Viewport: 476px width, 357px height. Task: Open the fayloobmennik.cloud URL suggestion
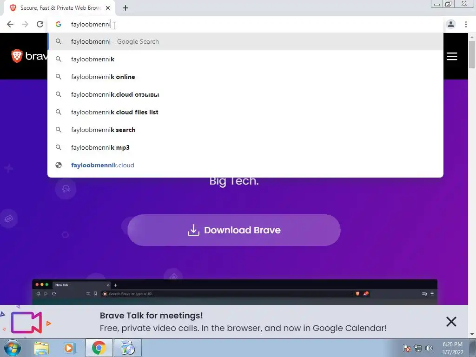(245, 165)
